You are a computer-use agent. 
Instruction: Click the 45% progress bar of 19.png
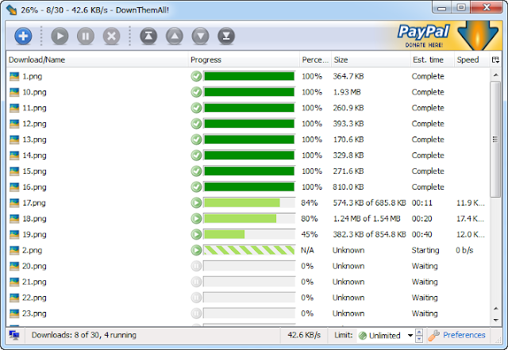pyautogui.click(x=249, y=234)
